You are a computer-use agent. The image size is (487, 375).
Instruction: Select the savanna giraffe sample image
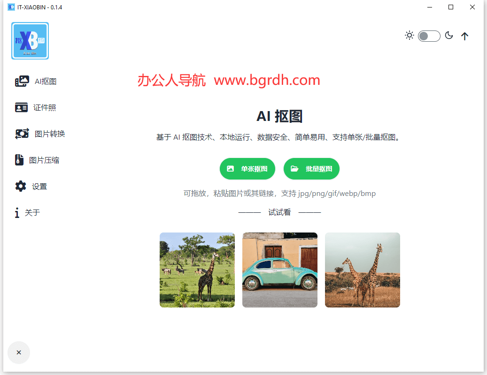click(197, 270)
